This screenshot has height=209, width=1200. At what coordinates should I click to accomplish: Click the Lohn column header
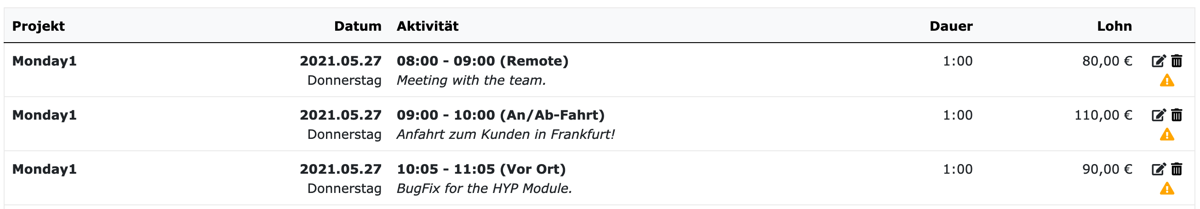(1114, 26)
